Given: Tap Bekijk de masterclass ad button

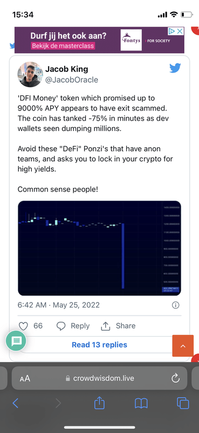Looking at the screenshot, I should pos(63,46).
